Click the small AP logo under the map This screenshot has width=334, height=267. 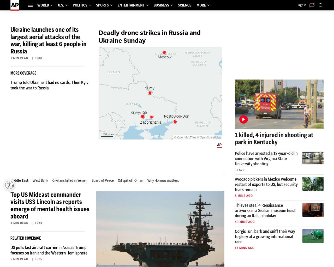[219, 145]
